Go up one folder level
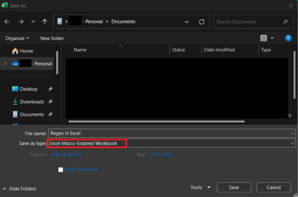Screen dimensions: 298x197 [45, 21]
